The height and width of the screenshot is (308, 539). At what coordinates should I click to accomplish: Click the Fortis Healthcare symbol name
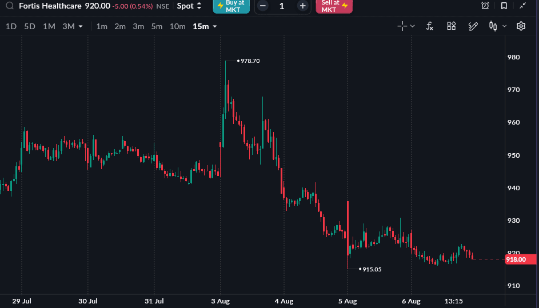50,6
